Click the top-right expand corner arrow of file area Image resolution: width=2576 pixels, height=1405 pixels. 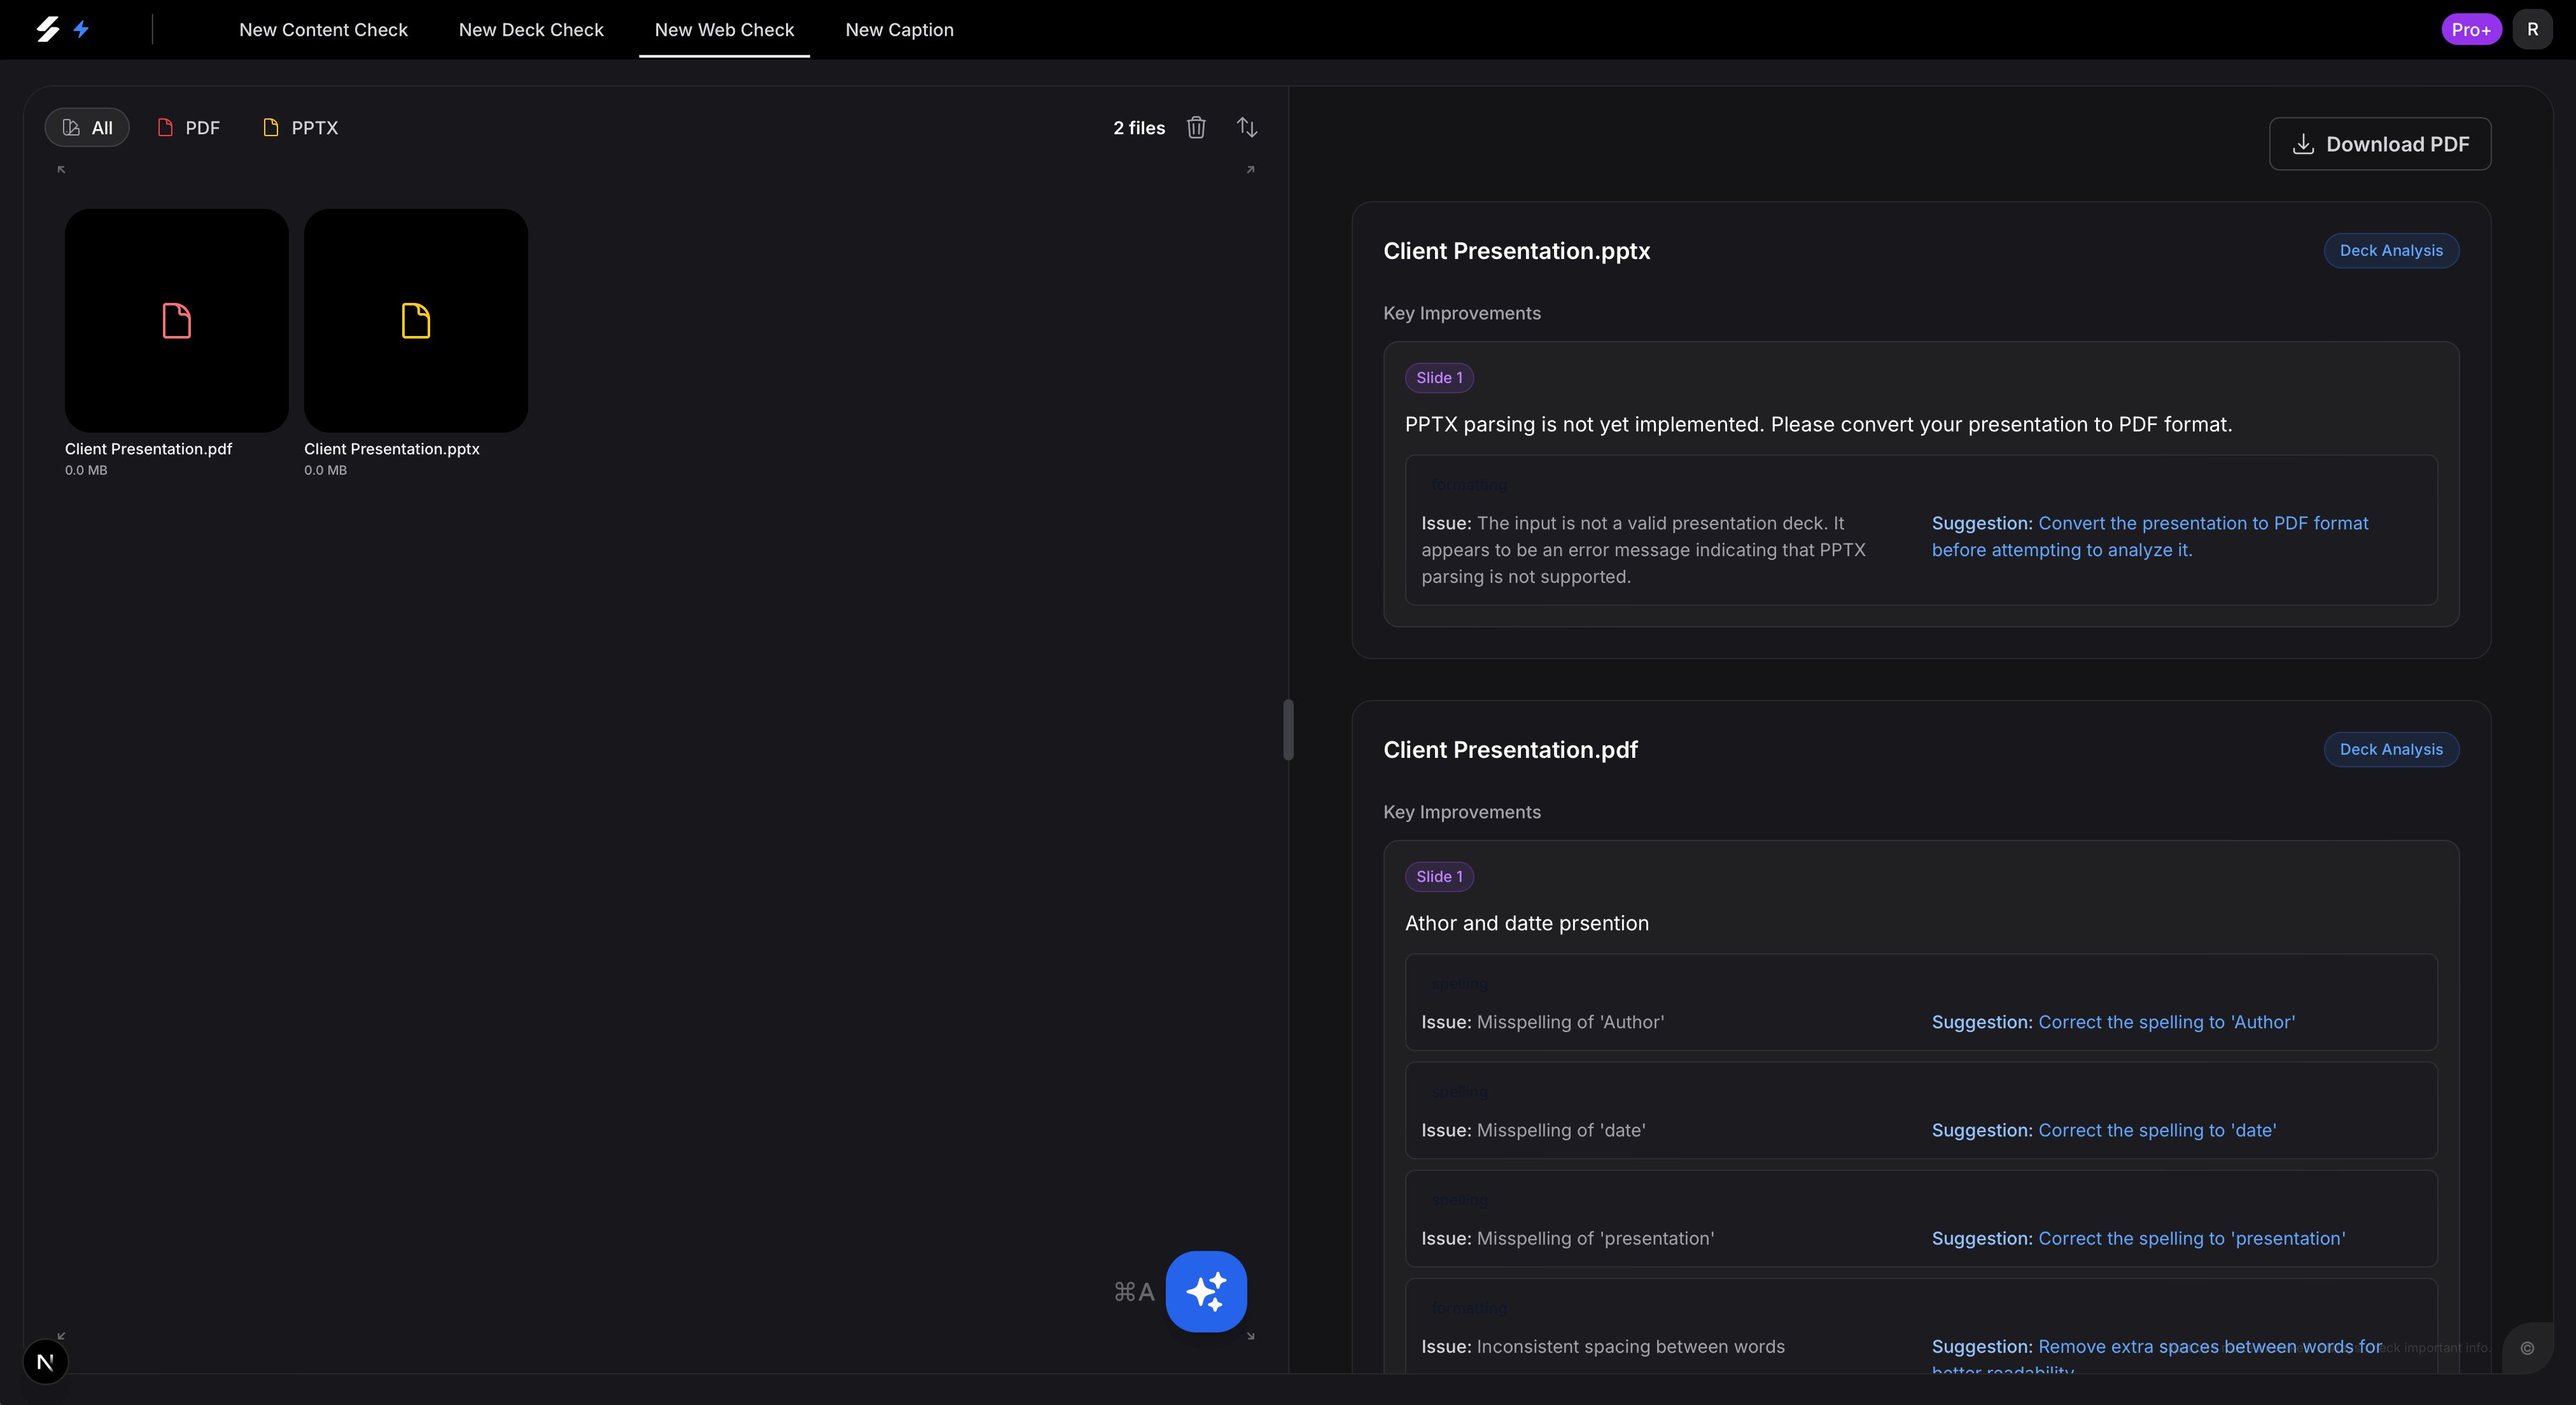point(1250,169)
